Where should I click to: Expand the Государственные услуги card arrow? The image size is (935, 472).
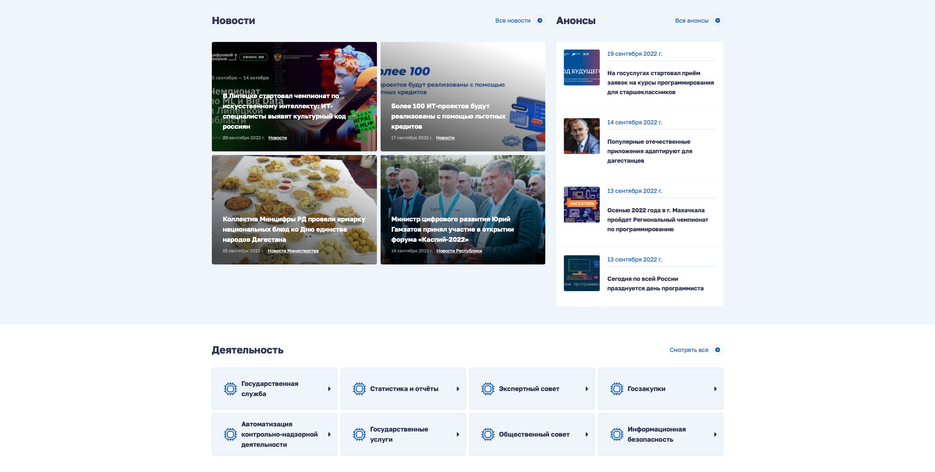[x=458, y=434]
